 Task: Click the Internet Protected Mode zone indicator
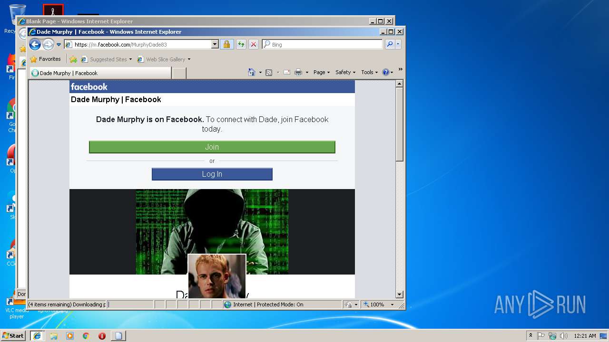pos(282,304)
